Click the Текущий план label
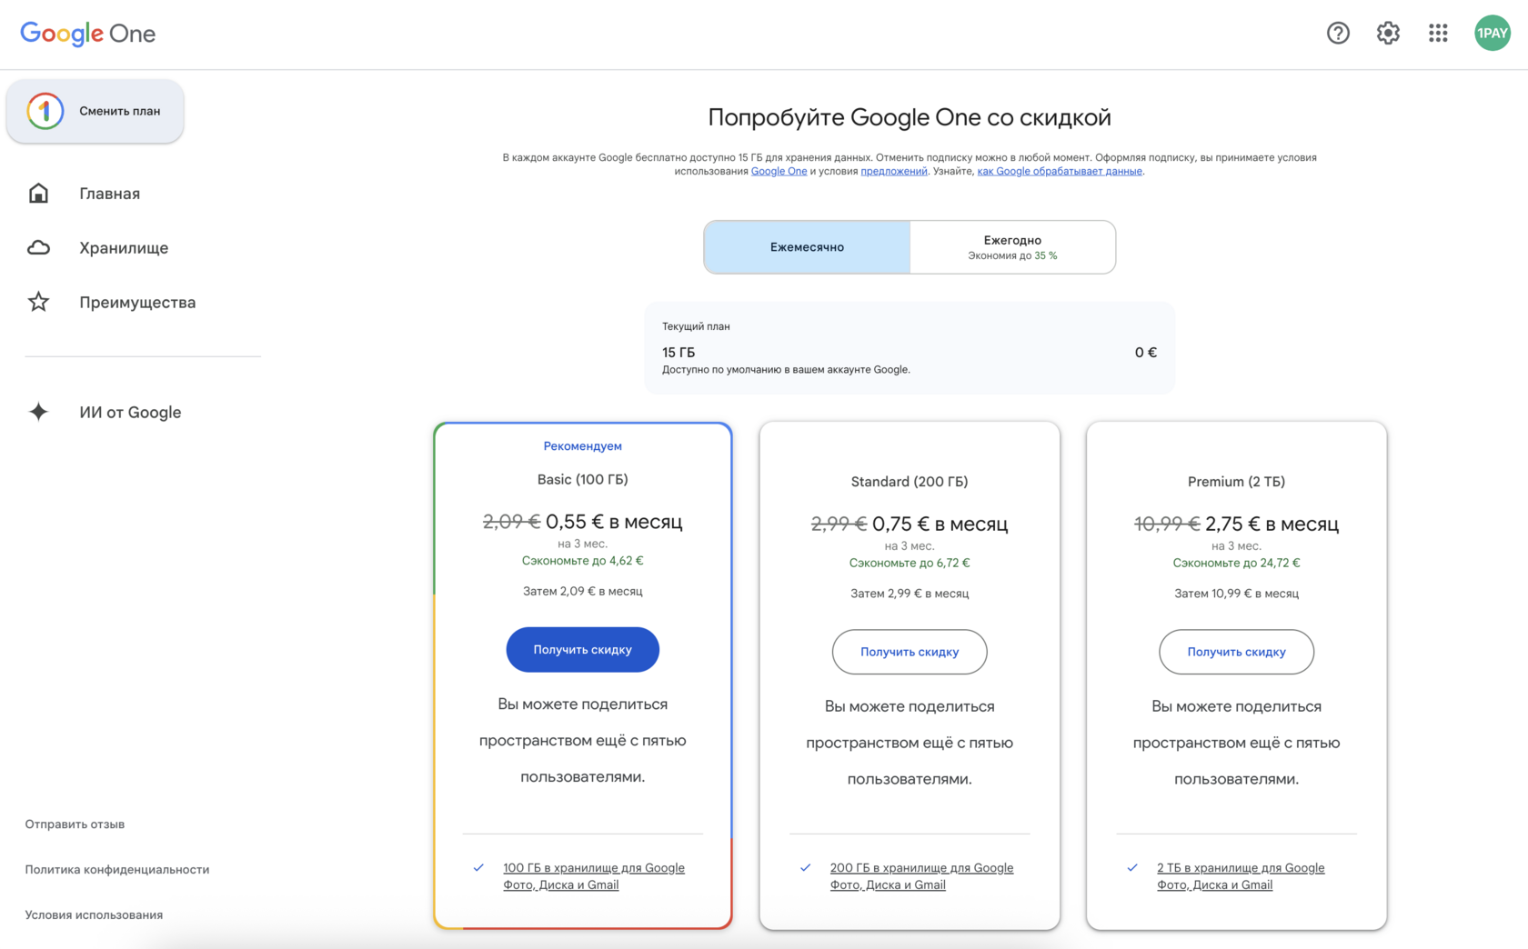This screenshot has width=1528, height=949. coord(696,326)
